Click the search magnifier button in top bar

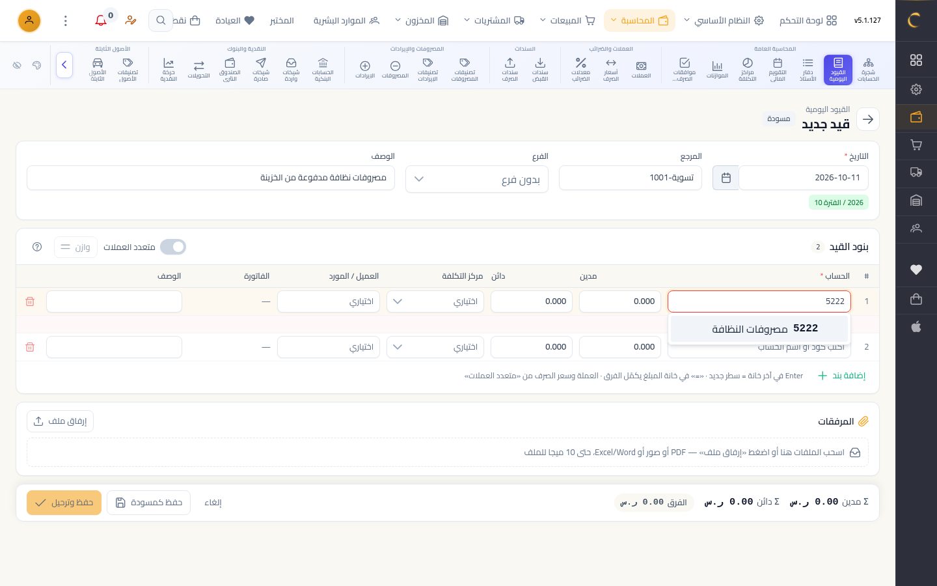tap(161, 21)
